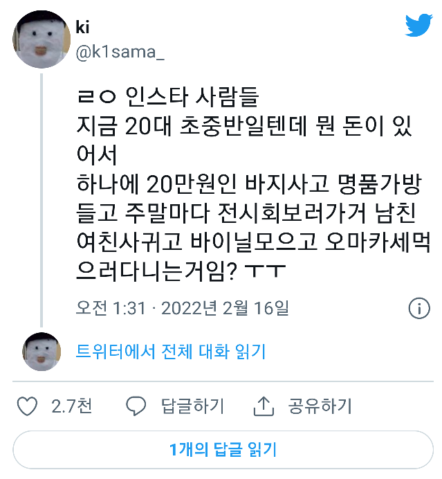This screenshot has width=442, height=479.
Task: Click the small avatar beside conversation link
Action: click(x=42, y=352)
